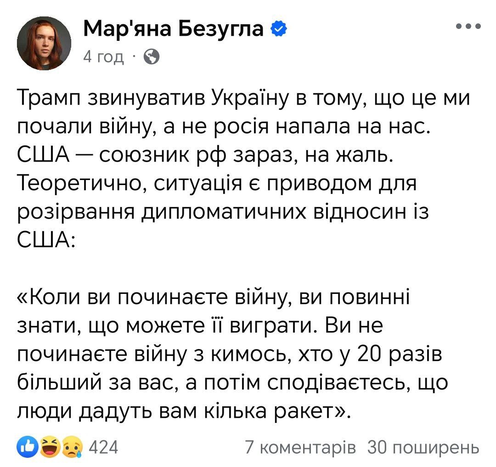Open the three-dot post options menu
The width and height of the screenshot is (496, 467).
click(468, 27)
